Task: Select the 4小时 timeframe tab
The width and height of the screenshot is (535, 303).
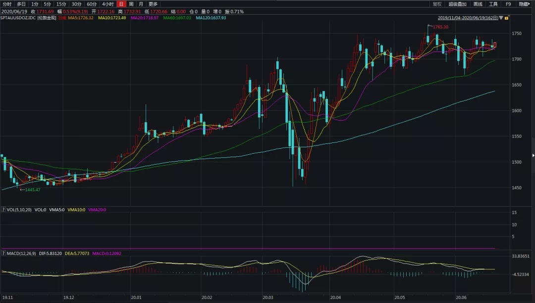Action: coord(108,4)
